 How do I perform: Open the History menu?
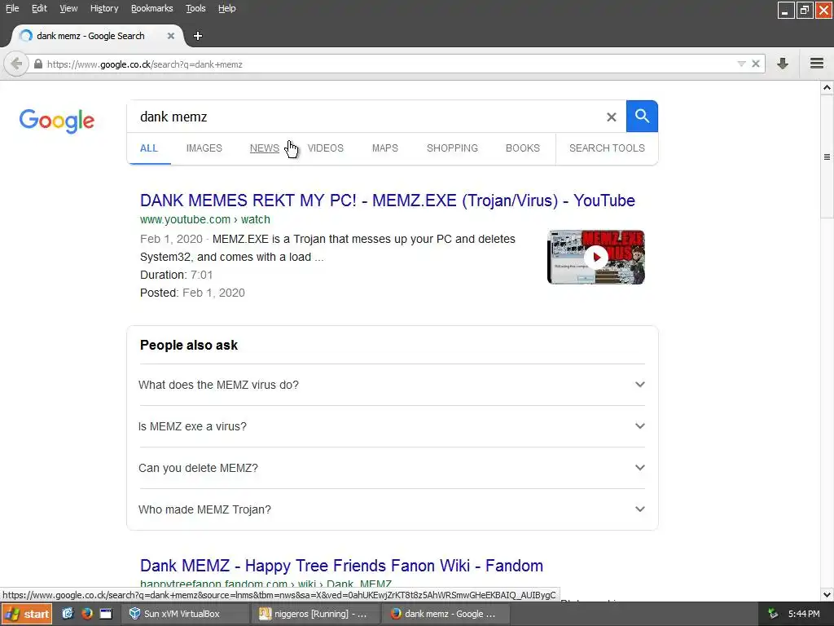click(x=104, y=8)
